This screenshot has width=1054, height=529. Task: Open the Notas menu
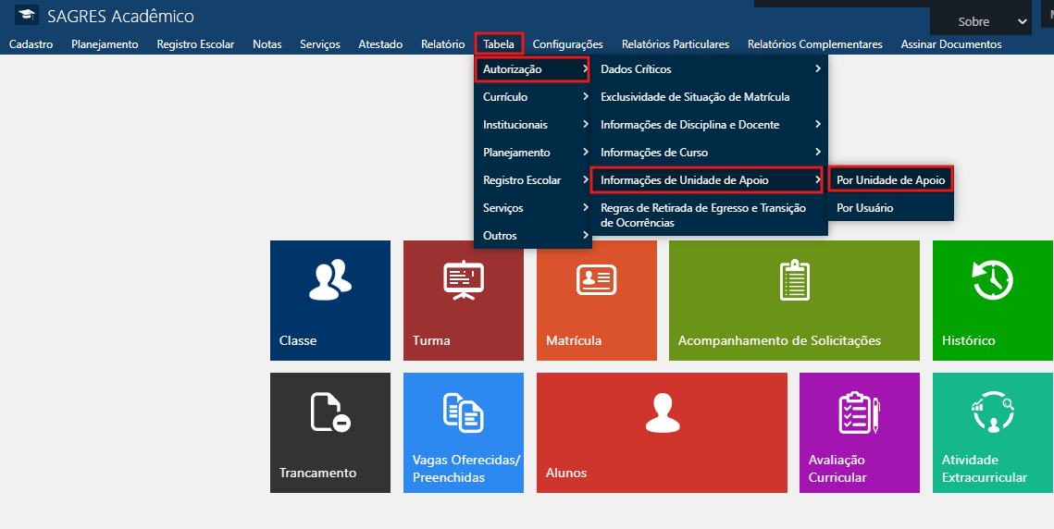click(x=267, y=44)
